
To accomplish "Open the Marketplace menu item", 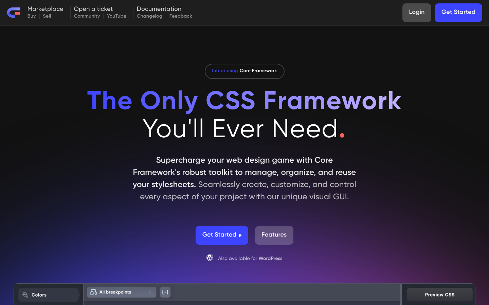I will [x=45, y=9].
